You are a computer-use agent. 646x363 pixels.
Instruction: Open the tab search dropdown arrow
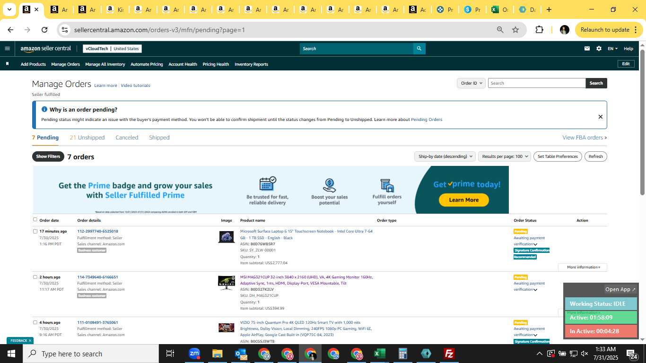[9, 9]
